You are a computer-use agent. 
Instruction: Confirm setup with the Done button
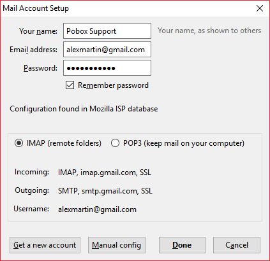tap(182, 245)
